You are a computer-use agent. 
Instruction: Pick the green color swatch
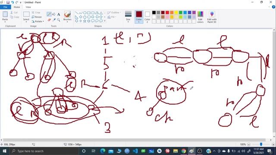(181, 12)
